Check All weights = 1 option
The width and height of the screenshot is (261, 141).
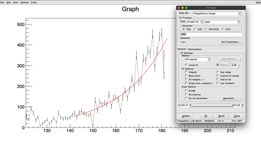click(x=186, y=79)
